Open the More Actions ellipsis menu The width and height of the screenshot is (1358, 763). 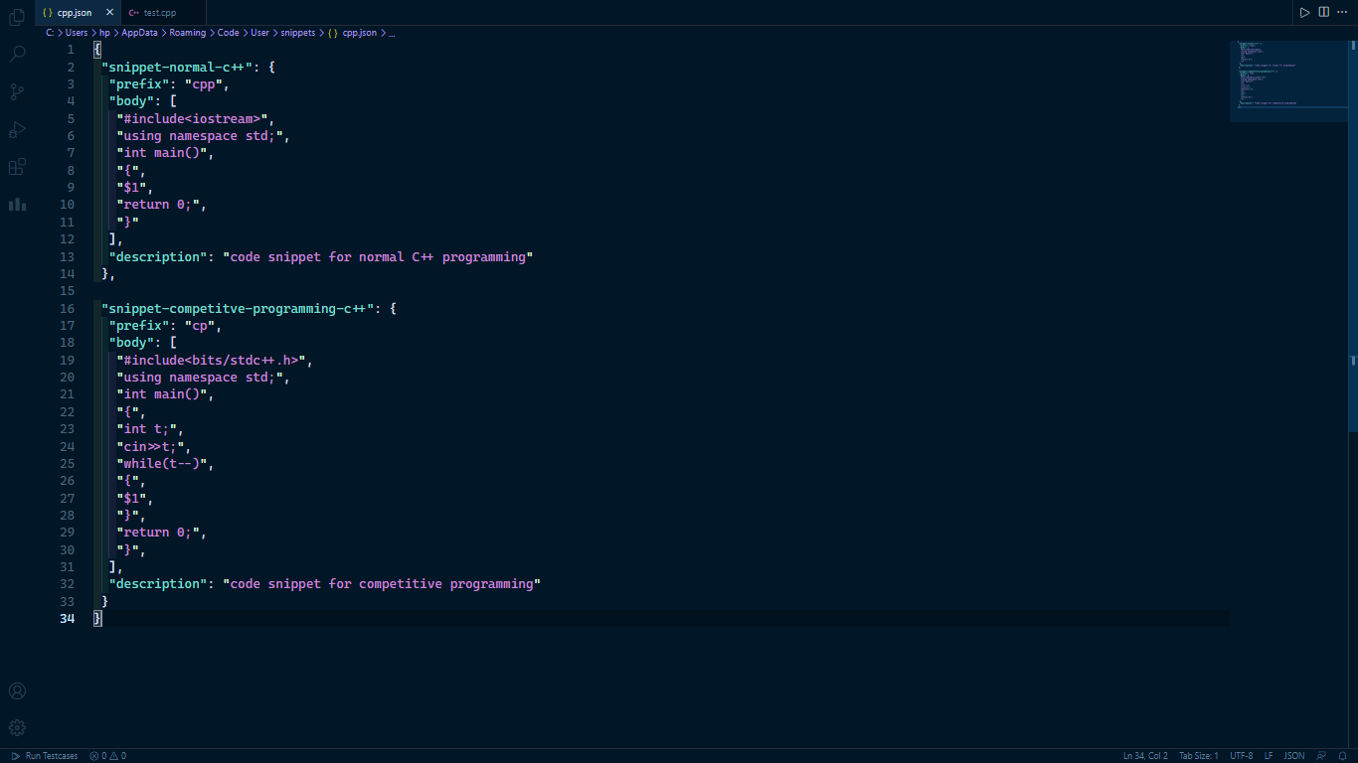[x=1343, y=12]
